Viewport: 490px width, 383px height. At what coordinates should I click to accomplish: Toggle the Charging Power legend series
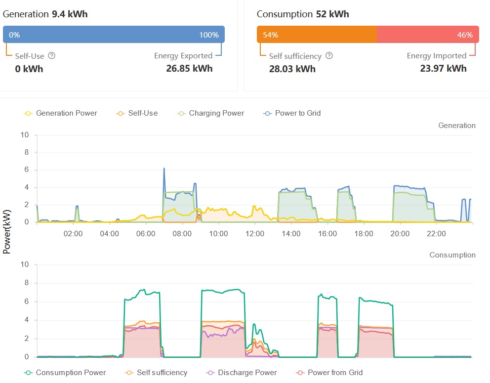210,113
